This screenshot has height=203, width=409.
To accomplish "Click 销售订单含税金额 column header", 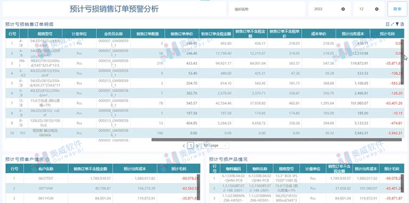I will pos(216,34).
